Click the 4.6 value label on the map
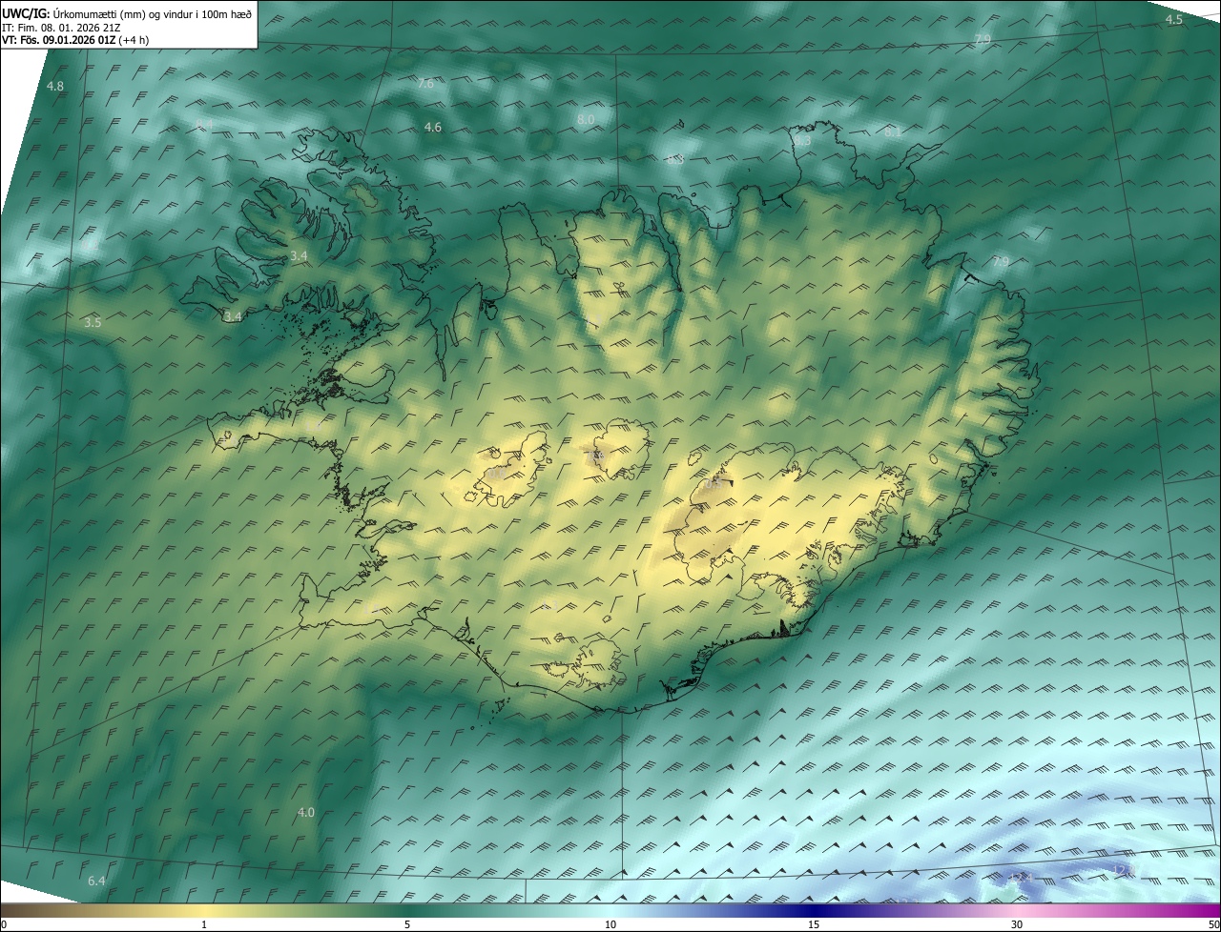The image size is (1221, 932). tap(433, 128)
